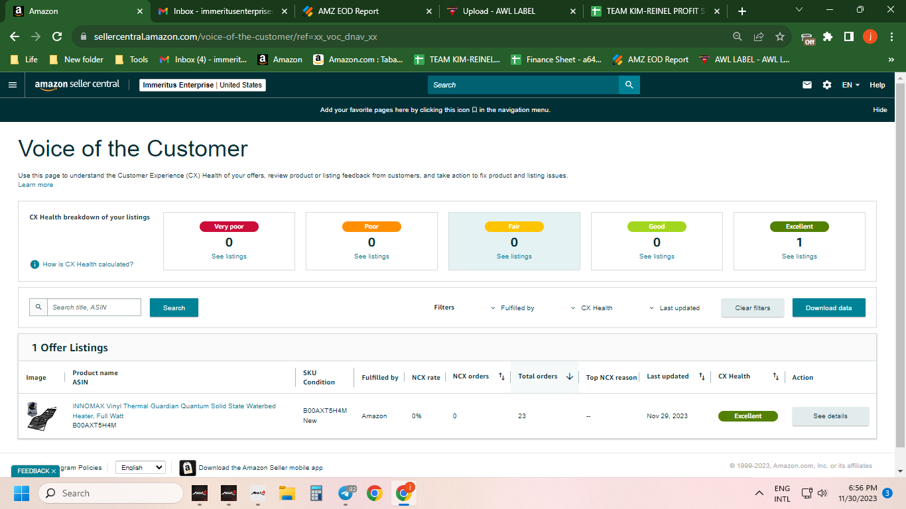Hide the favorite pages bar
The width and height of the screenshot is (906, 509).
[880, 110]
